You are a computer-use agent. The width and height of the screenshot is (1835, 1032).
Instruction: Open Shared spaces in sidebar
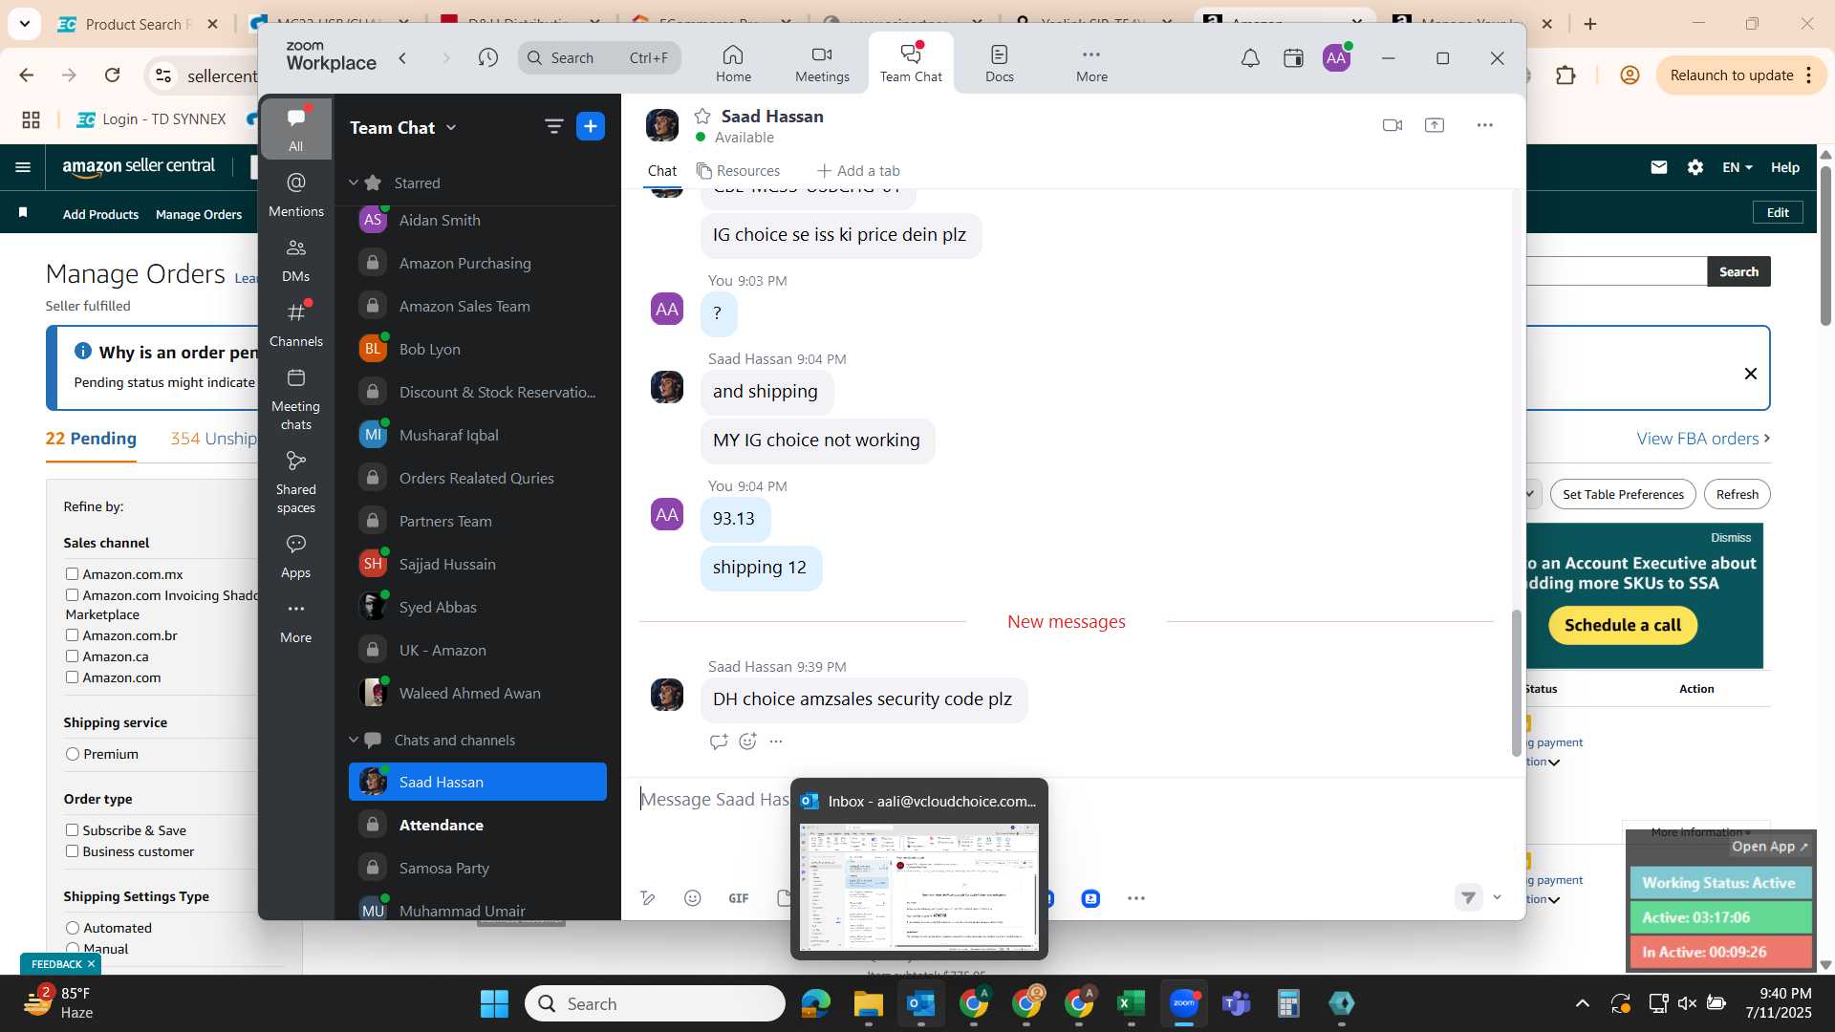(x=296, y=483)
